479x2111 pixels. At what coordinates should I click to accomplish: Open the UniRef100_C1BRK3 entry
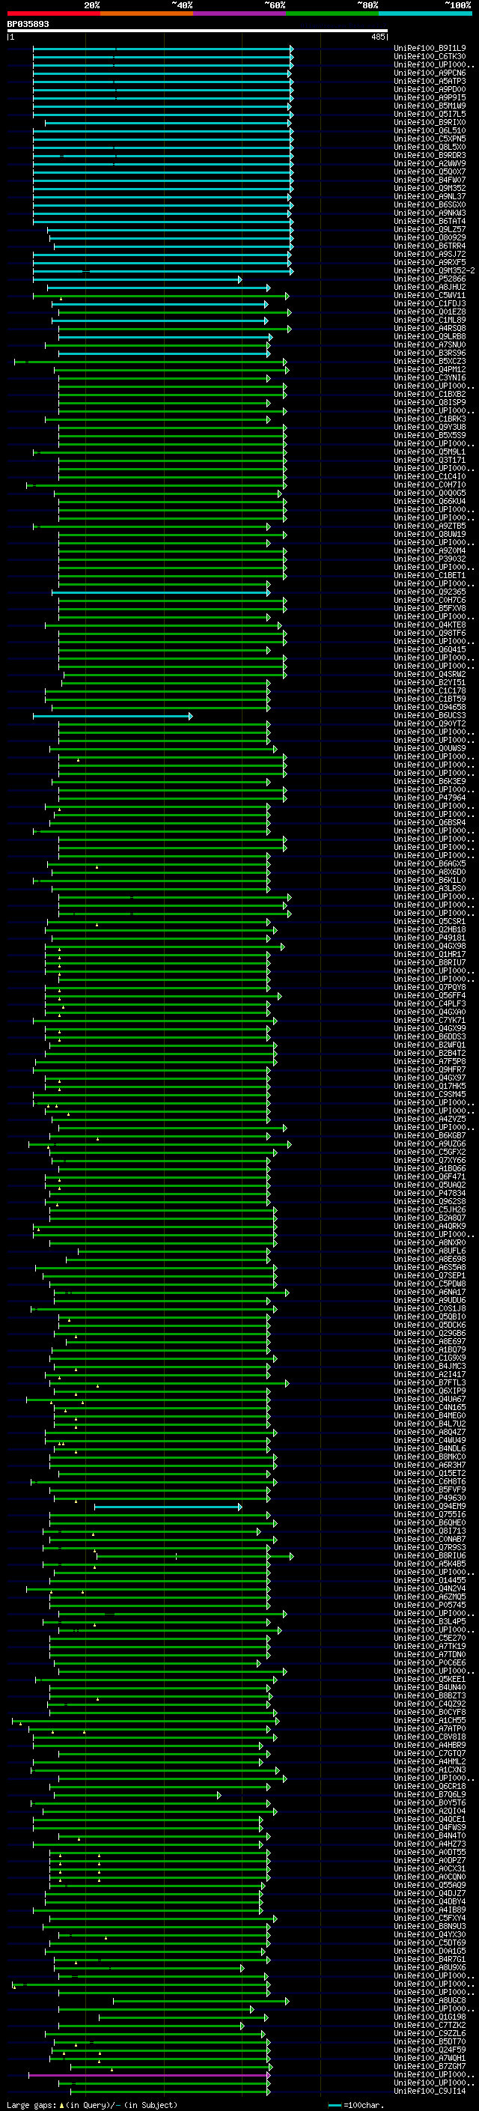coord(430,419)
